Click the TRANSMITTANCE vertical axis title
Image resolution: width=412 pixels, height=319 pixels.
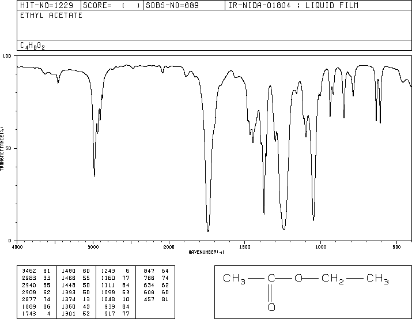tap(2, 149)
